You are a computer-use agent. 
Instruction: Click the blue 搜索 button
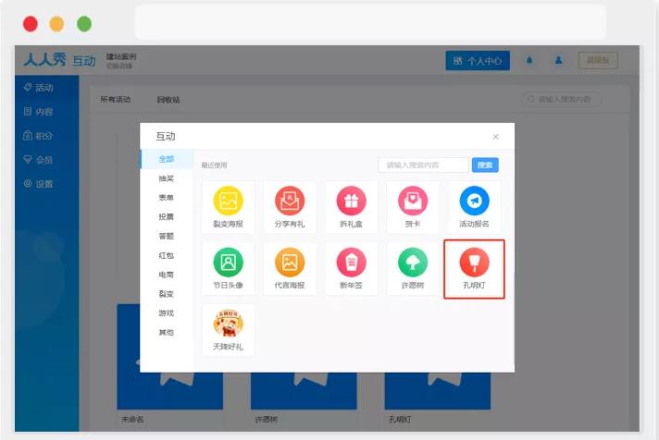[x=485, y=165]
